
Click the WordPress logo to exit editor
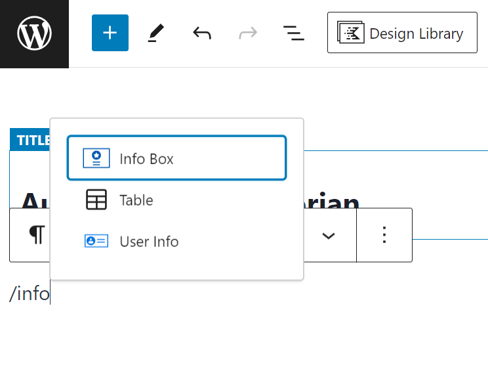34,33
